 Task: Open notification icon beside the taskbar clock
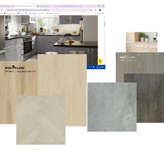click(103, 67)
